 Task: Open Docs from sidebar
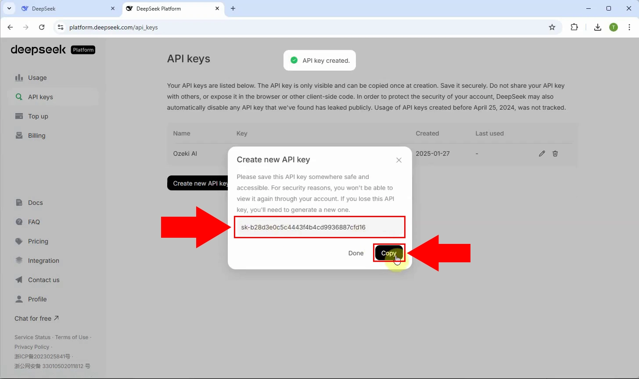pyautogui.click(x=53, y=203)
